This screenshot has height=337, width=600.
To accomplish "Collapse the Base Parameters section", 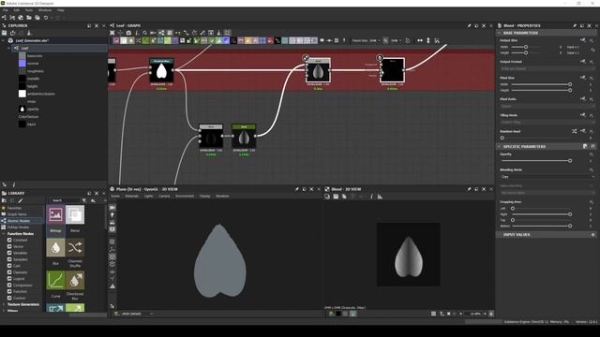I will (x=500, y=33).
